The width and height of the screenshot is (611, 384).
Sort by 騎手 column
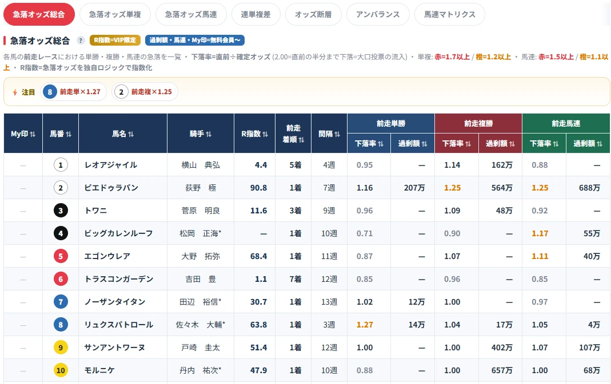tap(201, 134)
